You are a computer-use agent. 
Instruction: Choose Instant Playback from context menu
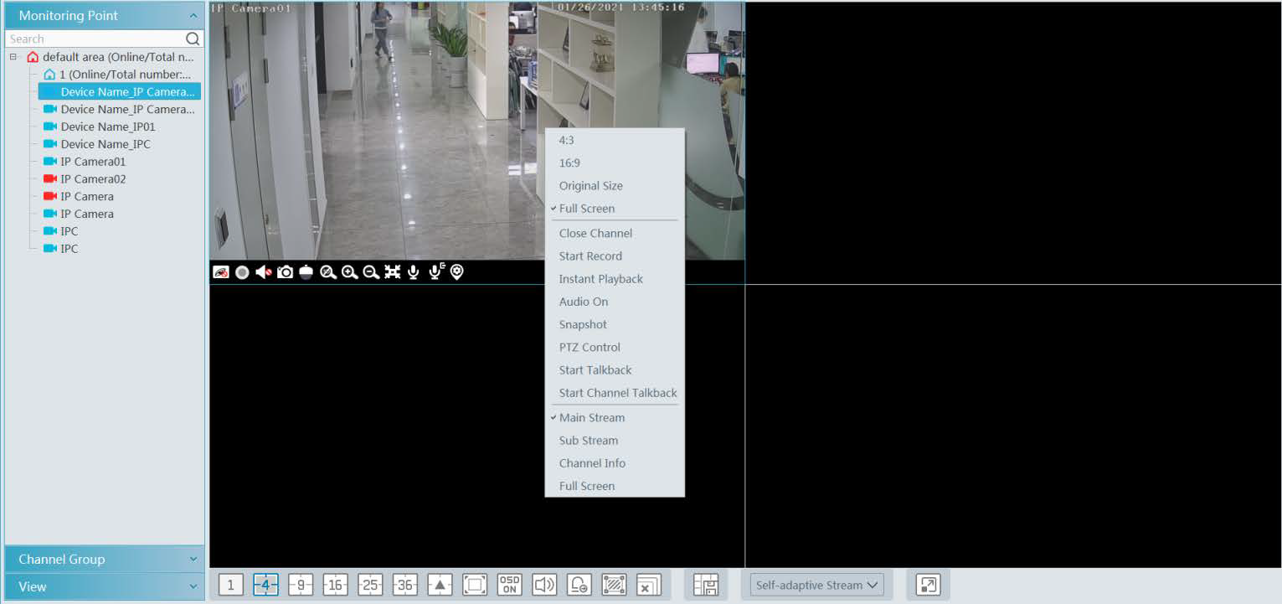(x=600, y=279)
